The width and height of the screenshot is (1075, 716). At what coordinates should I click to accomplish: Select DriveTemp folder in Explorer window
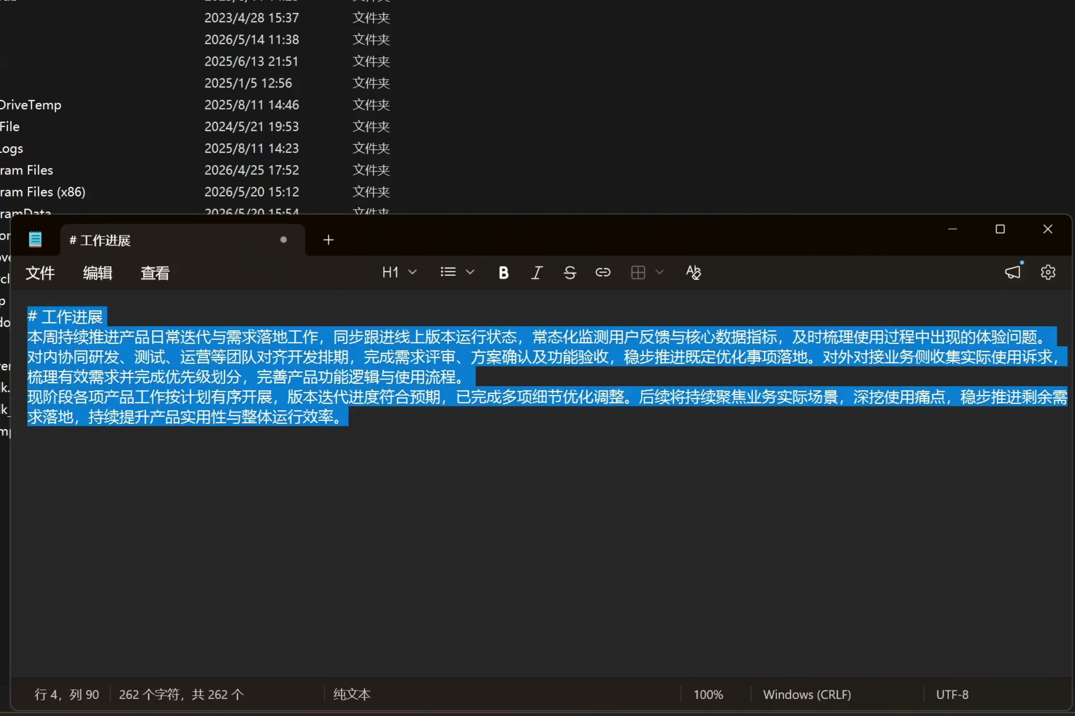(30, 105)
